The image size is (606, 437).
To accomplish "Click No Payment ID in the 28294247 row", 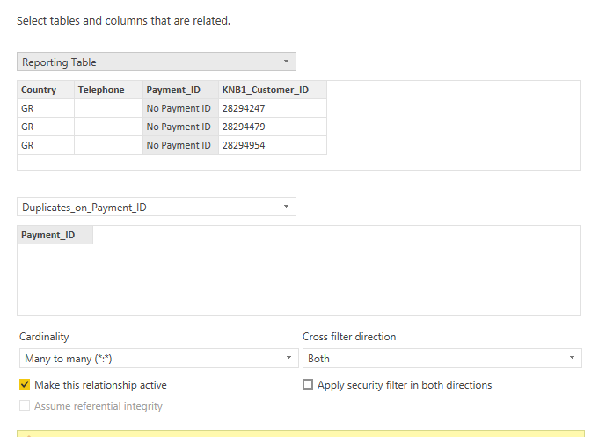I will point(181,108).
